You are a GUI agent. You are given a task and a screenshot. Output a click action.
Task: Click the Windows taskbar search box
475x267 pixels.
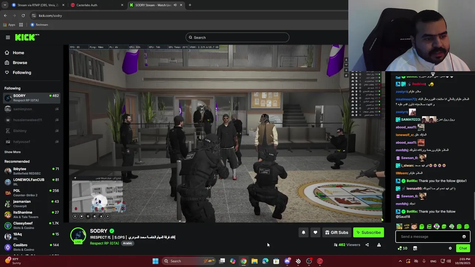click(190, 261)
